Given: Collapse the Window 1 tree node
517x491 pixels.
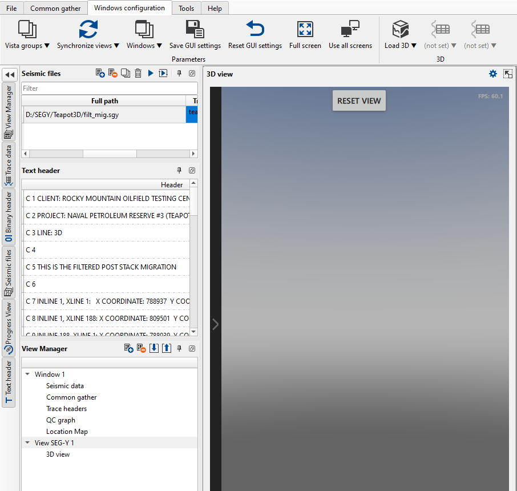Looking at the screenshot, I should point(27,375).
